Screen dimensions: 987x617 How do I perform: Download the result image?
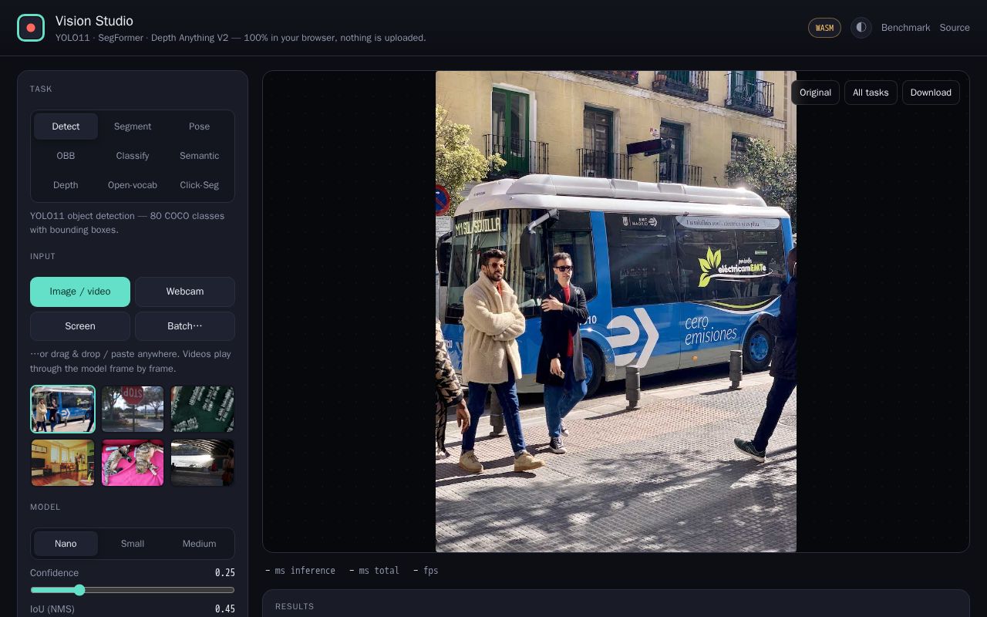tap(931, 93)
